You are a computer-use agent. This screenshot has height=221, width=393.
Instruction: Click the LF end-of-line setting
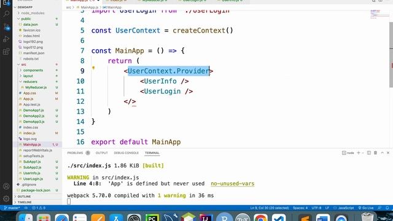pos(327,208)
